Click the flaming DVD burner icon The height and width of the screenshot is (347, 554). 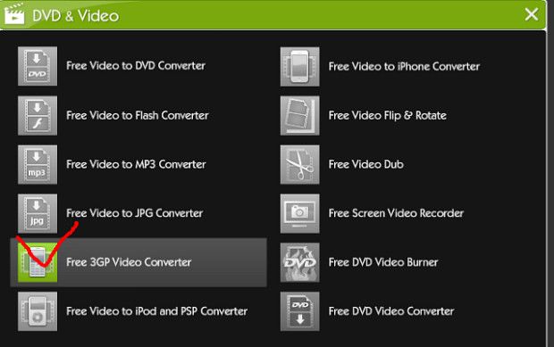click(300, 263)
